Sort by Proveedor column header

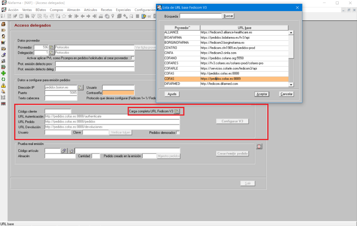point(182,28)
